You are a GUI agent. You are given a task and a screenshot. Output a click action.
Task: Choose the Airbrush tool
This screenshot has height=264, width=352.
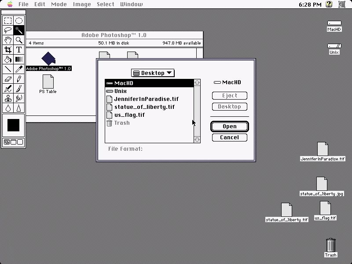click(8, 89)
